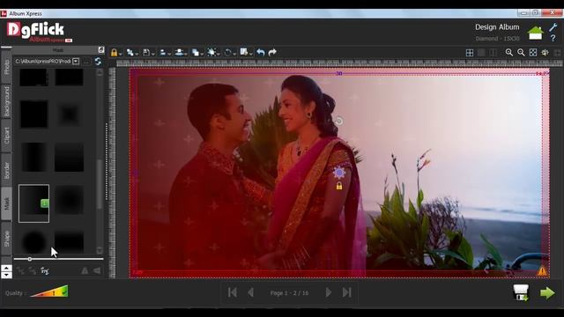564x317 pixels.
Task: Click the distribute center toolbar icon
Action: [x=179, y=53]
